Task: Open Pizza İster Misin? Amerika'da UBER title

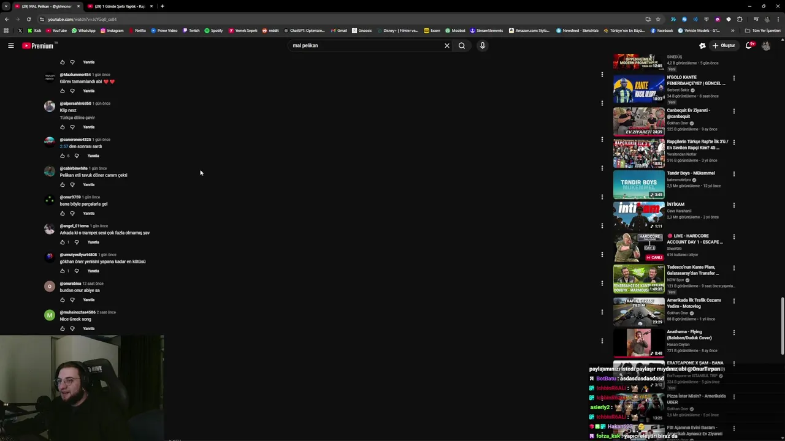Action: (696, 399)
